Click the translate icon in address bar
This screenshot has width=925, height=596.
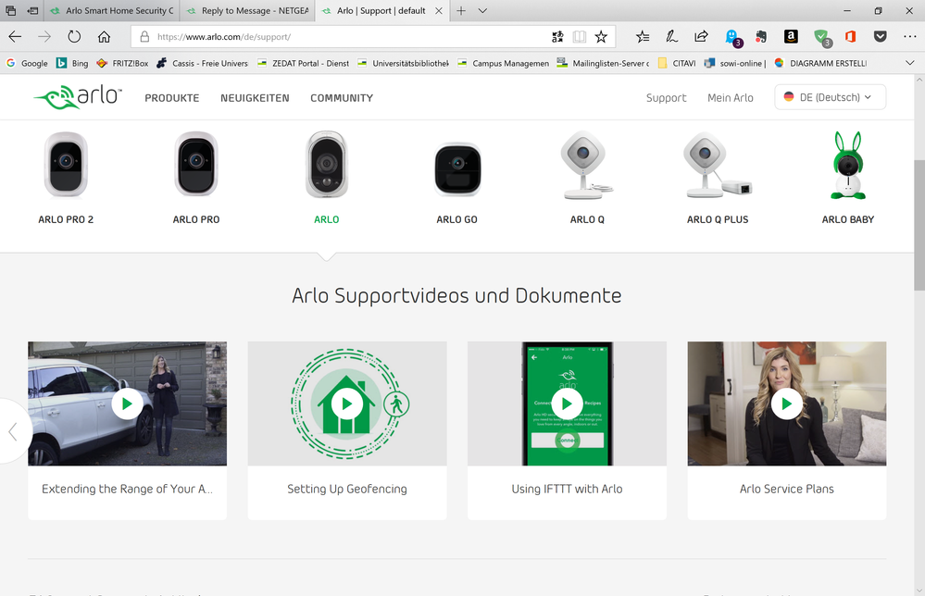557,36
